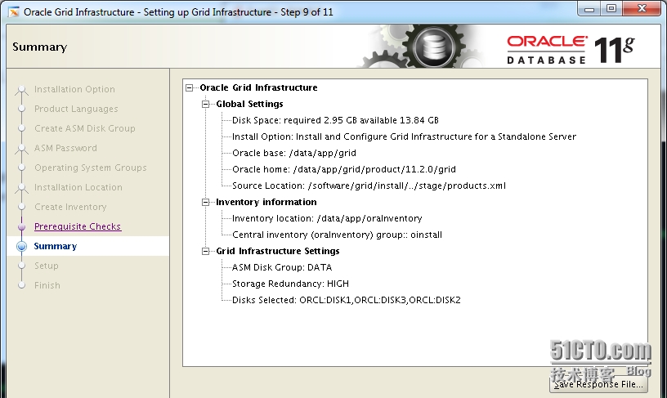Select the Product Languages step
The width and height of the screenshot is (667, 398).
point(76,109)
